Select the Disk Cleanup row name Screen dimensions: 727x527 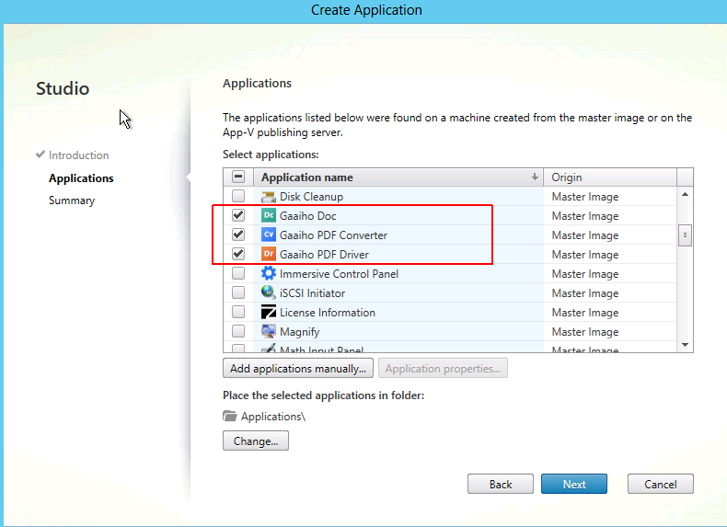312,197
